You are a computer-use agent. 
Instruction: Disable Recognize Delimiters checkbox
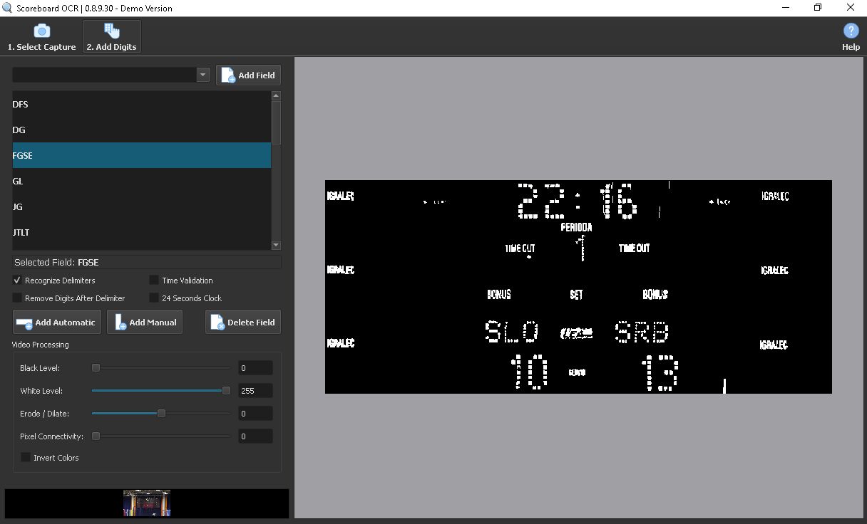pyautogui.click(x=18, y=281)
